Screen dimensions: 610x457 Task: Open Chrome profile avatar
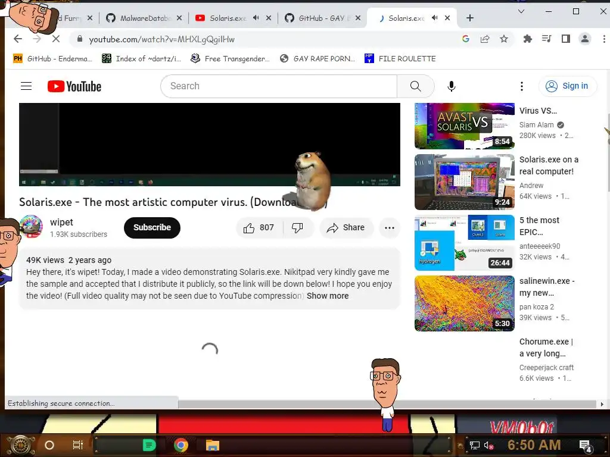585,39
